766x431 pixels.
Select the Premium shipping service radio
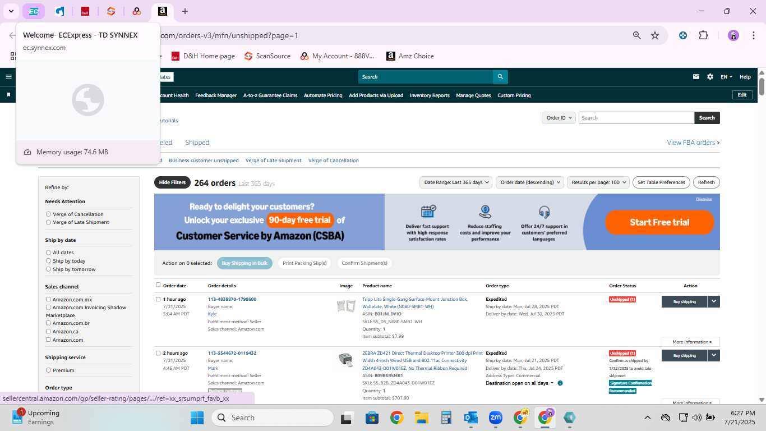48,370
